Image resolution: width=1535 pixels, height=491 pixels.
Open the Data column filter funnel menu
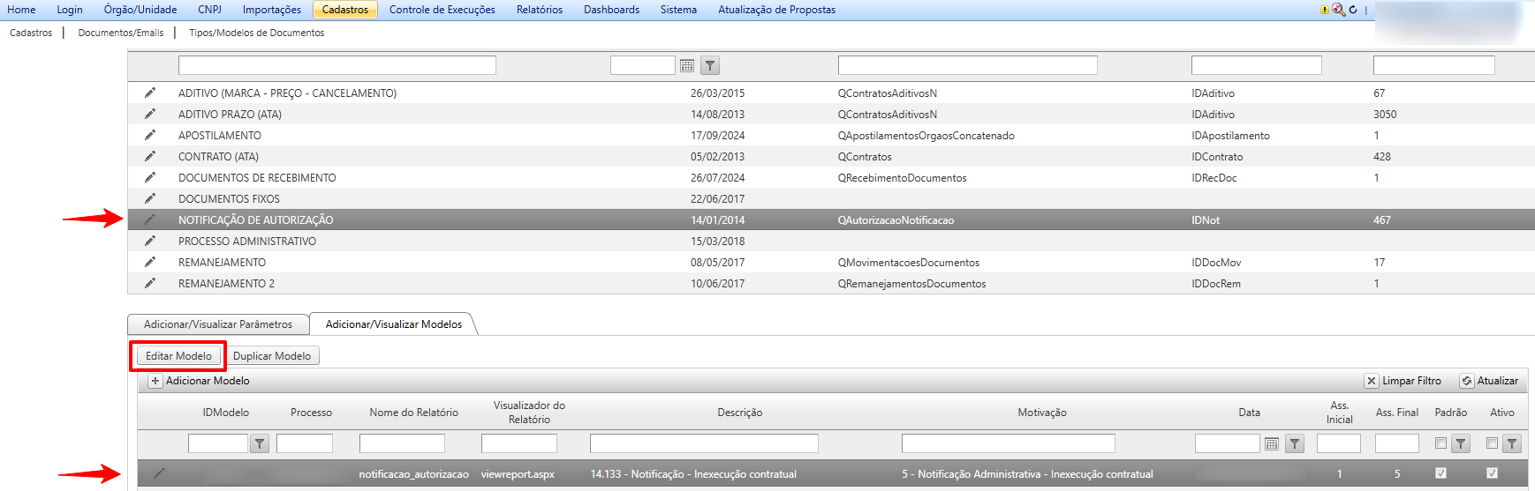pos(1295,443)
